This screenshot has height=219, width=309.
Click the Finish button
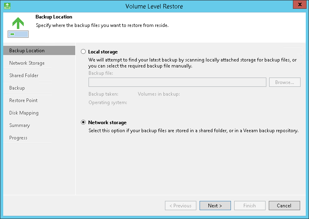pyautogui.click(x=249, y=206)
